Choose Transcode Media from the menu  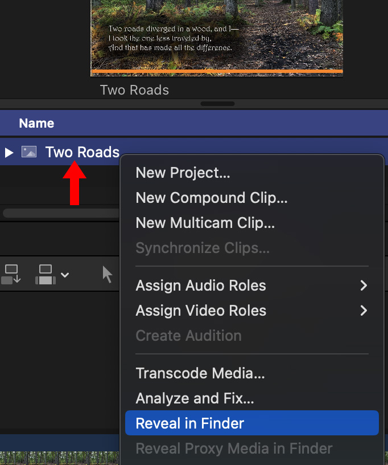coord(200,374)
